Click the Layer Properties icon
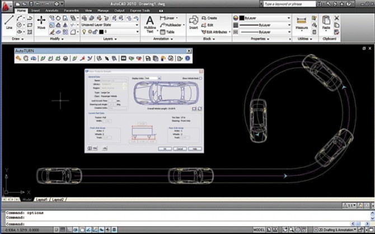Image resolution: width=375 pixels, height=234 pixels. 84,18
